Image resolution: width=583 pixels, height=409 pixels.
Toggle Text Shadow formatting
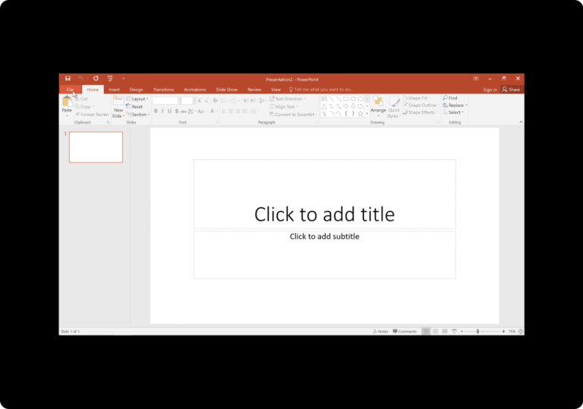177,112
